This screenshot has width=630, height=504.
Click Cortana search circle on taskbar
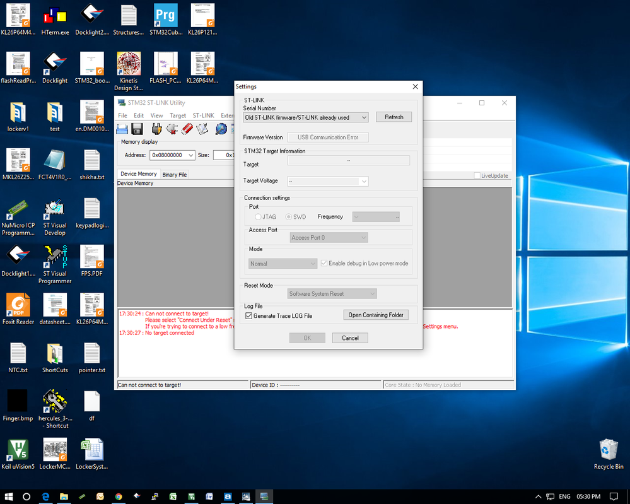click(x=26, y=496)
